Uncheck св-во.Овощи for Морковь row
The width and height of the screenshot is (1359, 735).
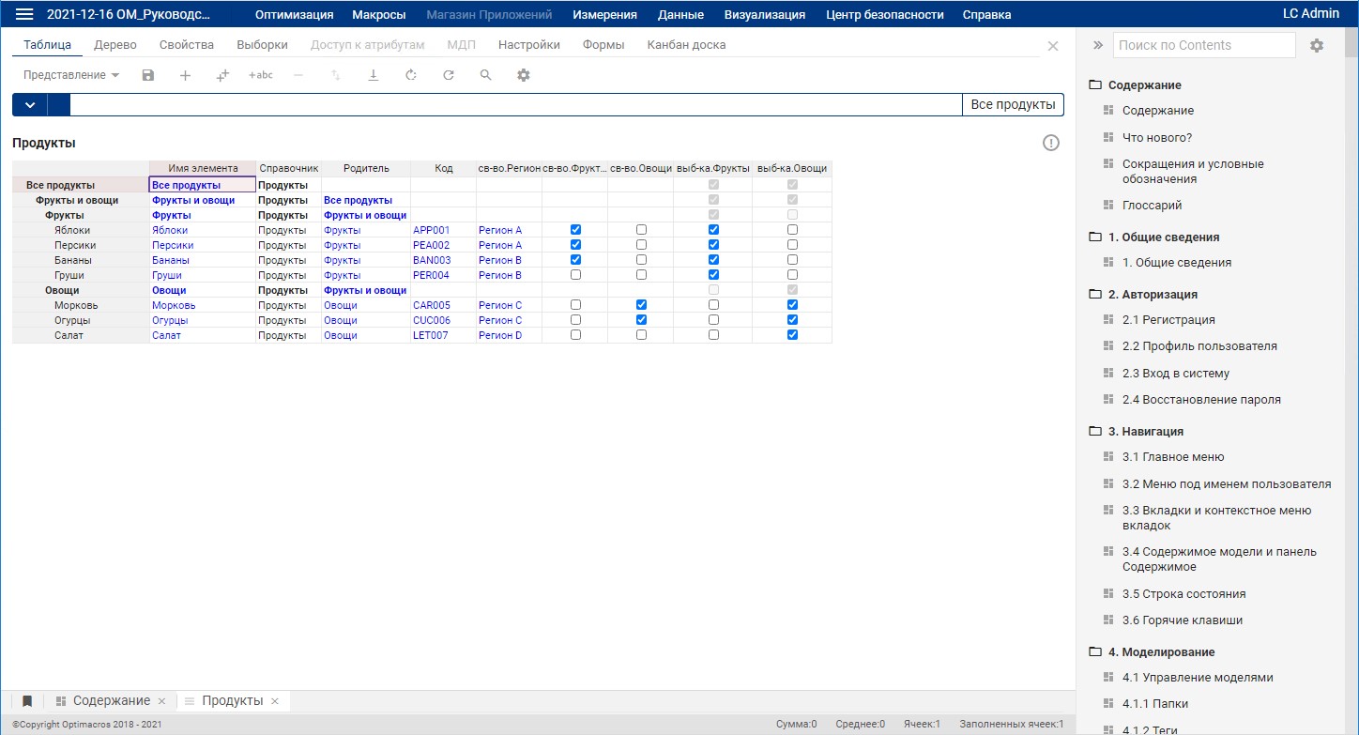pos(641,305)
